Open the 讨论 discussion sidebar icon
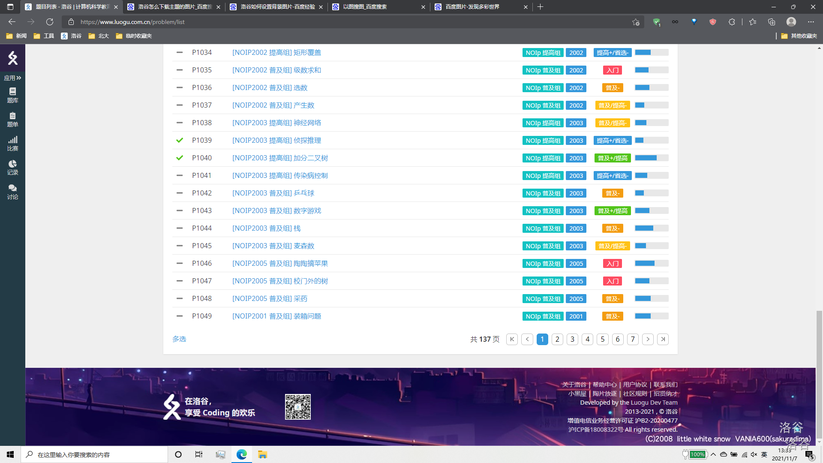 tap(12, 192)
